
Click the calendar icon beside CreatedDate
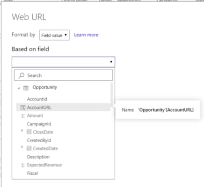point(29,148)
